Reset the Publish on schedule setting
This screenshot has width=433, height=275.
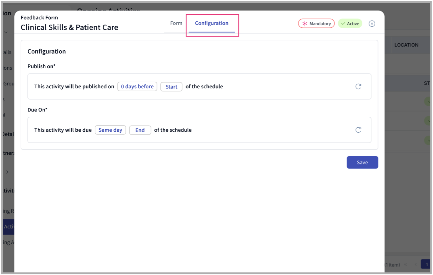[358, 86]
